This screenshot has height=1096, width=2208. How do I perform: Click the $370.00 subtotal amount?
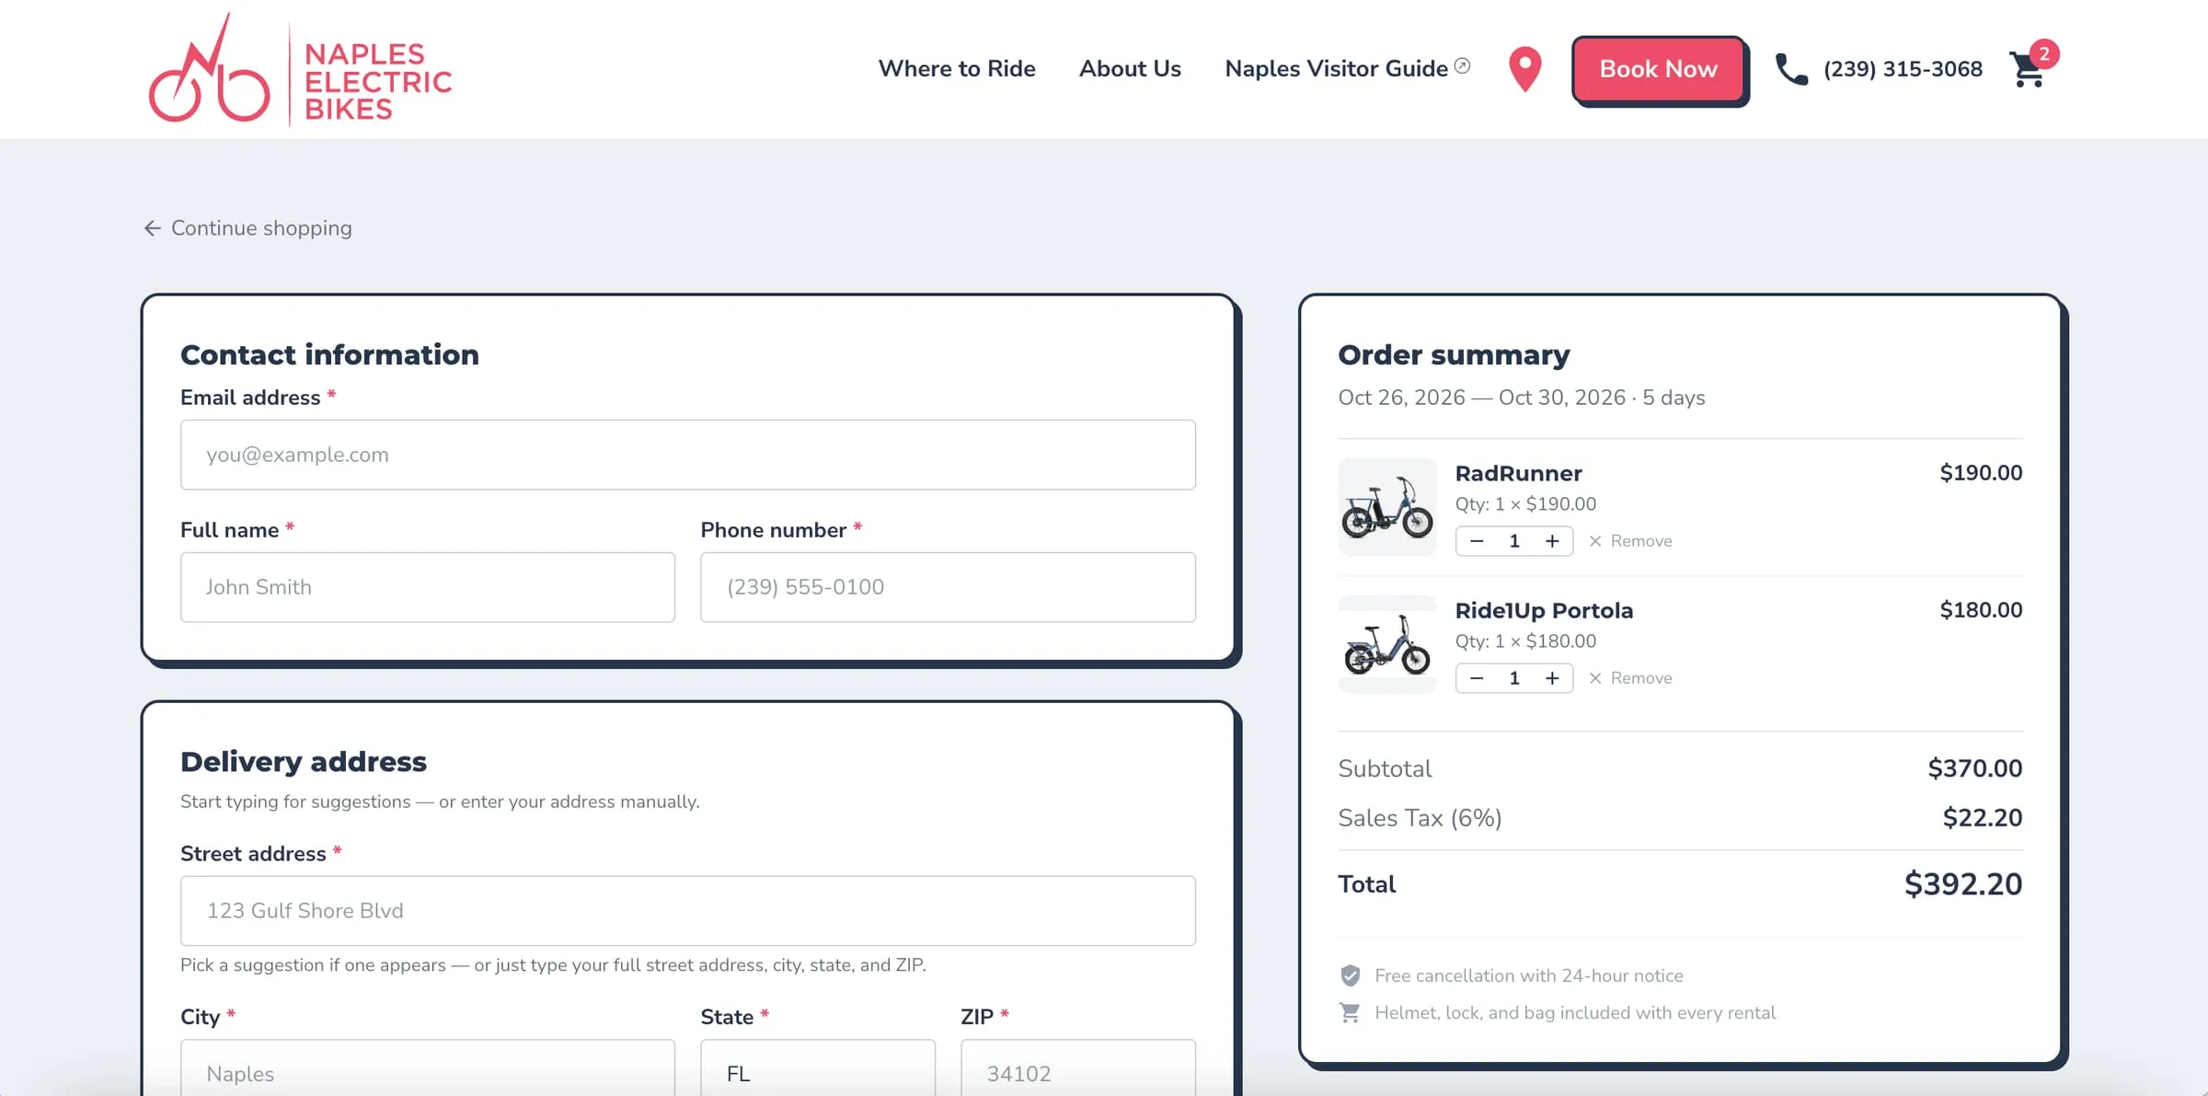(1975, 768)
